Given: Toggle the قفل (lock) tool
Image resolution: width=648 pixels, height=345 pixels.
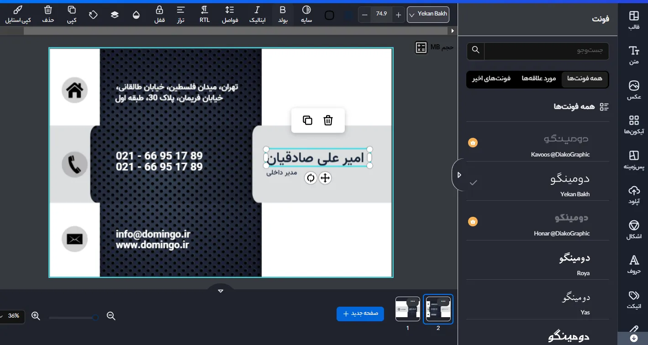Looking at the screenshot, I should click(159, 15).
